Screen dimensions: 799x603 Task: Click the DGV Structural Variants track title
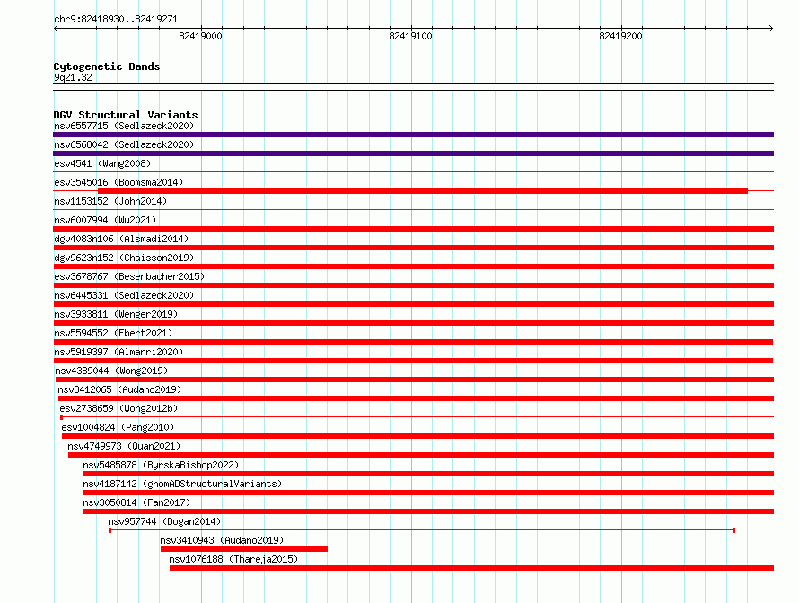click(126, 115)
